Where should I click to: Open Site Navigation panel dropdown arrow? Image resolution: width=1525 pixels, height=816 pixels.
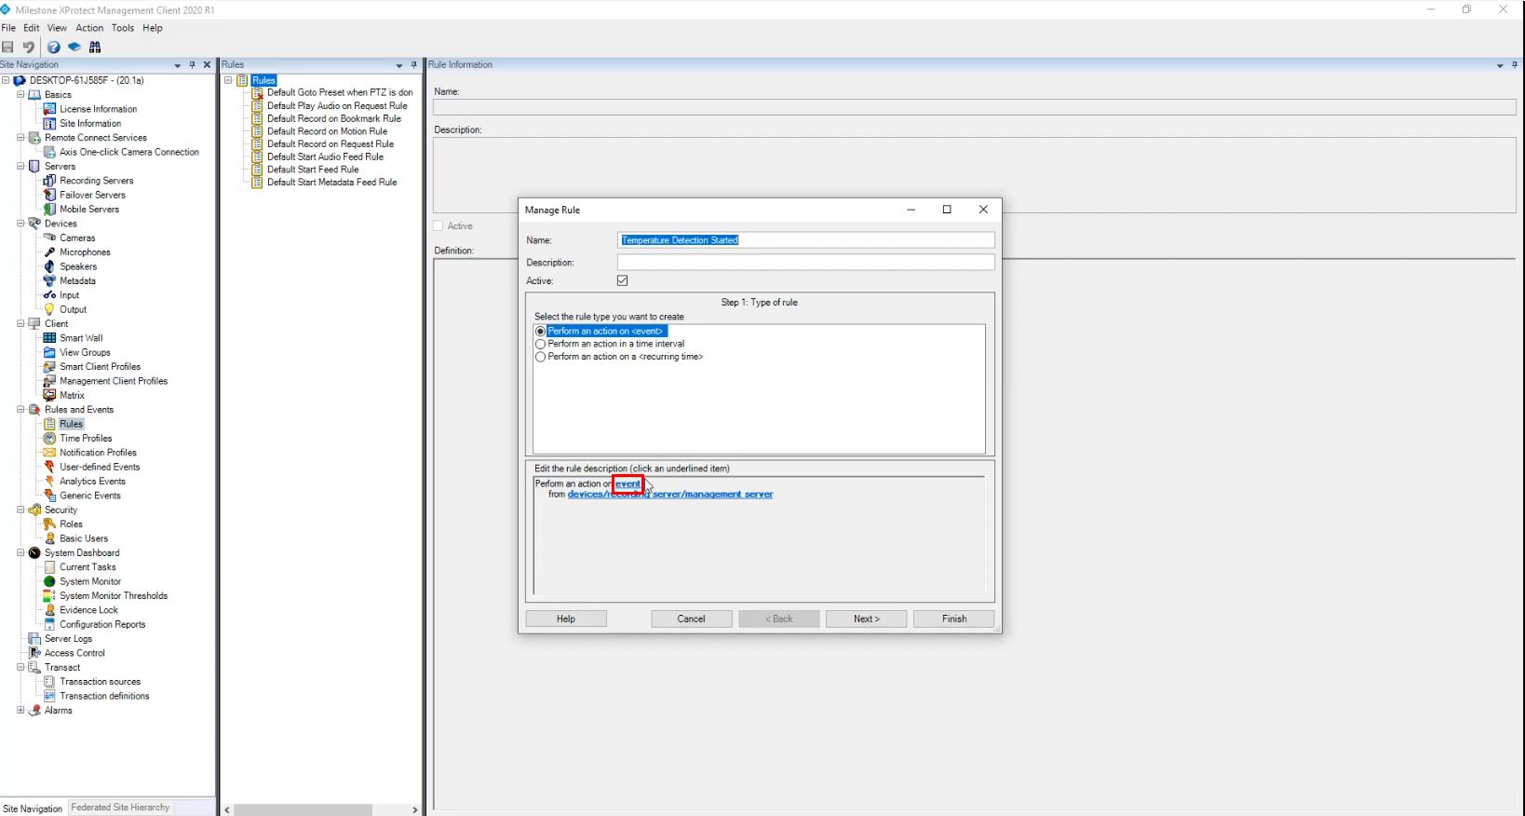(178, 65)
